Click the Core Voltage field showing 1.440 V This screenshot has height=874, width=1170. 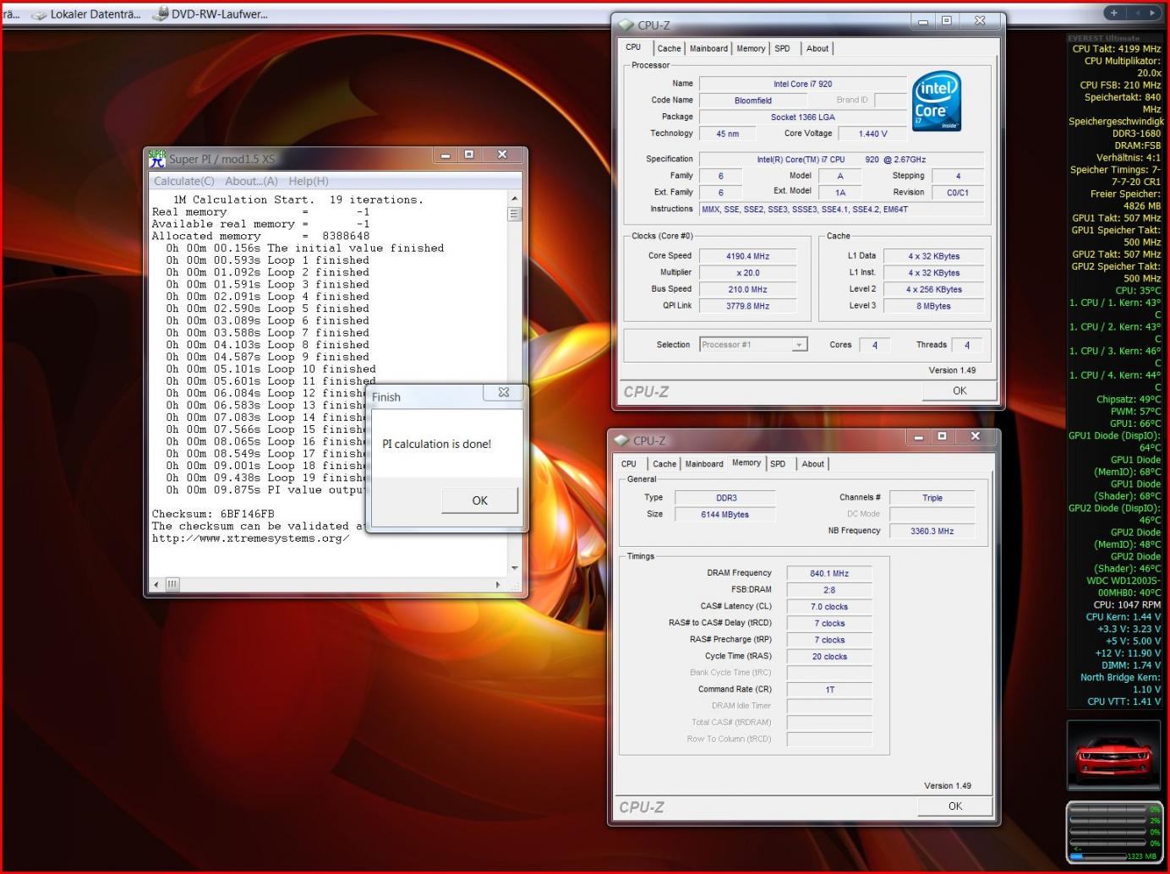pyautogui.click(x=872, y=134)
